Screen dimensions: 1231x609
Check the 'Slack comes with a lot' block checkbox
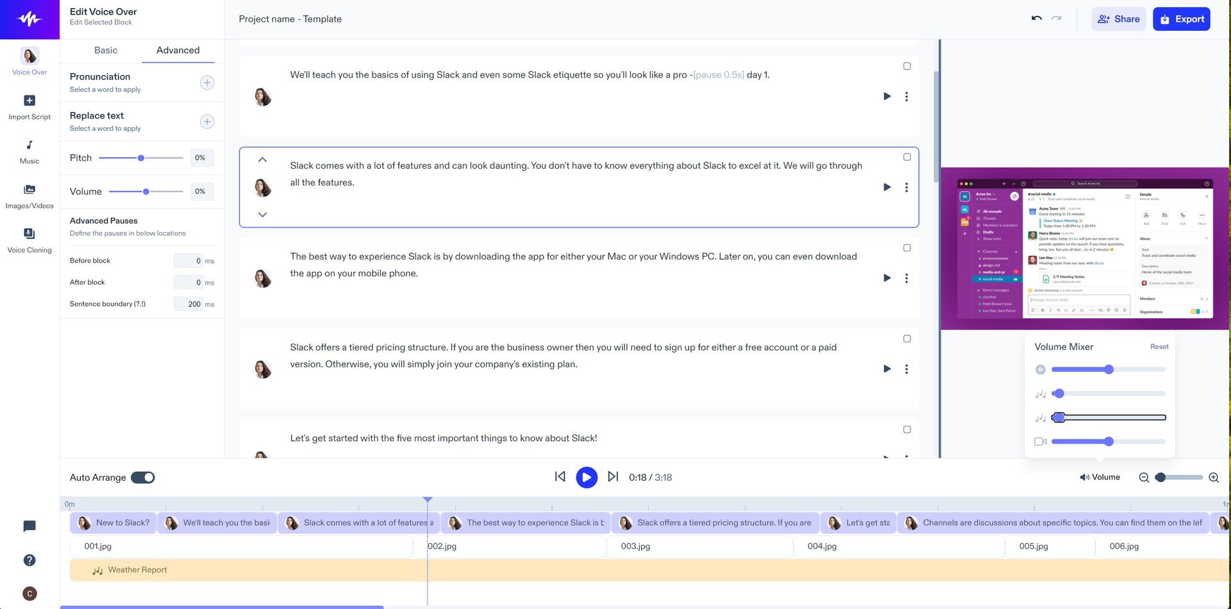907,157
